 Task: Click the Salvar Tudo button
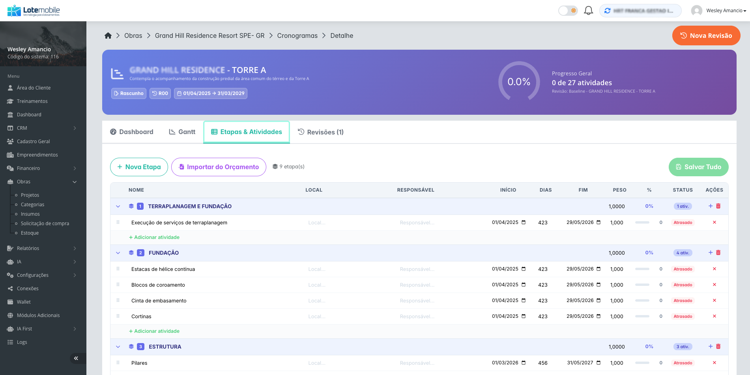(x=699, y=167)
